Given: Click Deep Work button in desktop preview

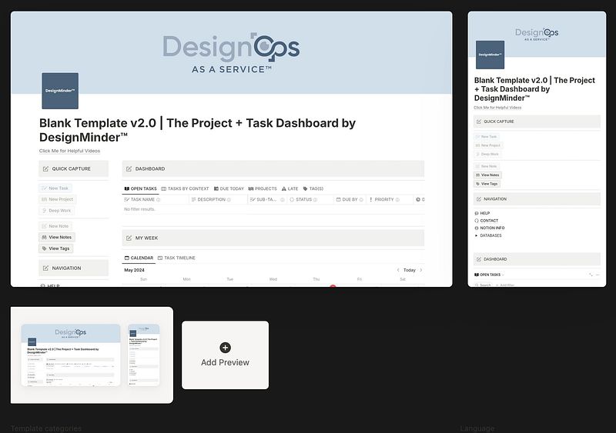Looking at the screenshot, I should 56,211.
